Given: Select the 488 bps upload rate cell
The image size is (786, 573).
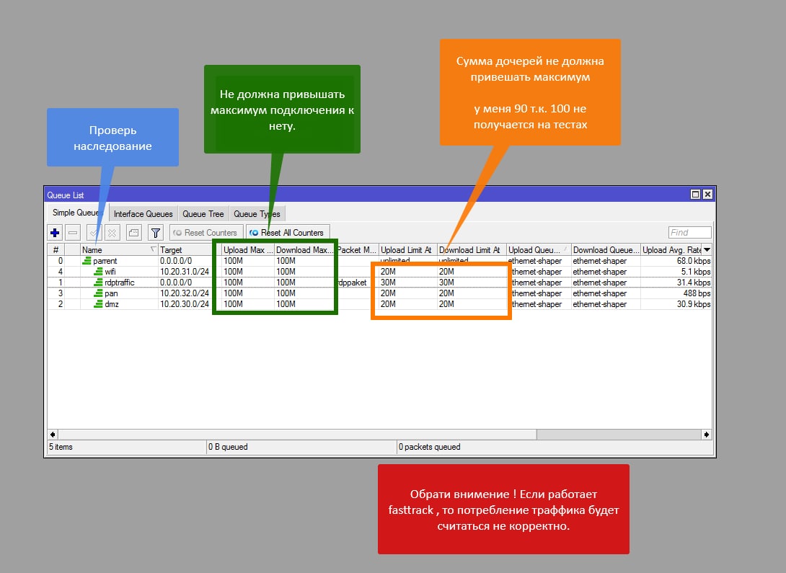Looking at the screenshot, I should (x=697, y=293).
